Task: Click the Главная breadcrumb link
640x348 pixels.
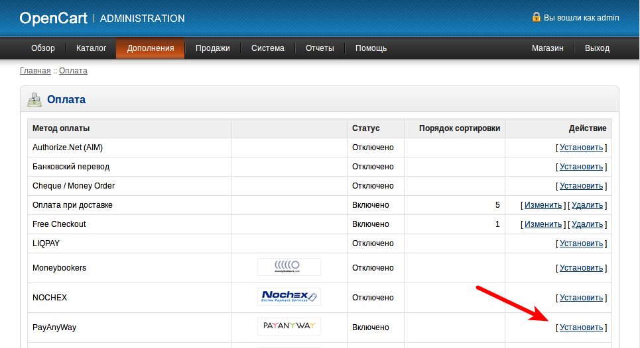Action: pos(36,70)
